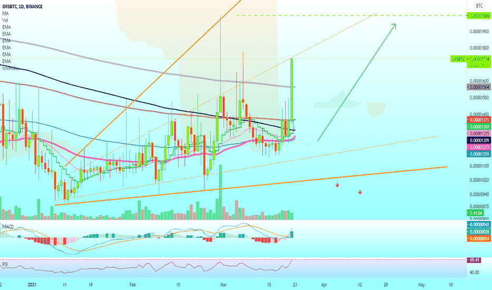The width and height of the screenshot is (492, 290).
Task: Click the green 2.413M volume label
Action: (476, 213)
